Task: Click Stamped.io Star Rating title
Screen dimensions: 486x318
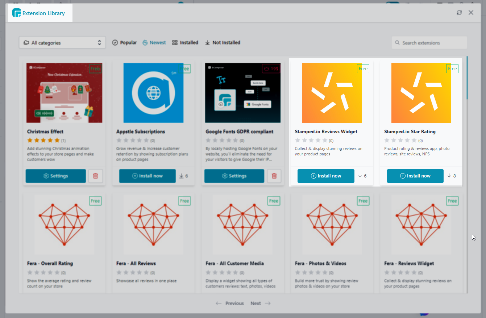Action: [410, 131]
